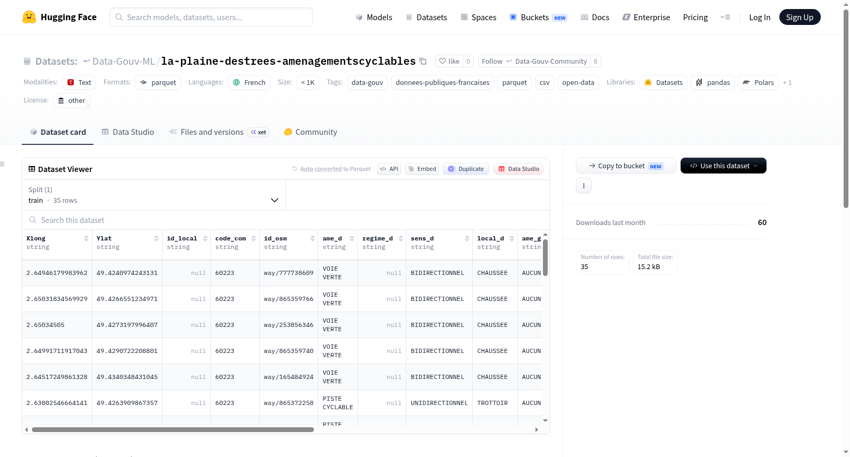Screen dimensions: 850x457
Task: Follow Data-Gouv-Community button
Action: (534, 61)
